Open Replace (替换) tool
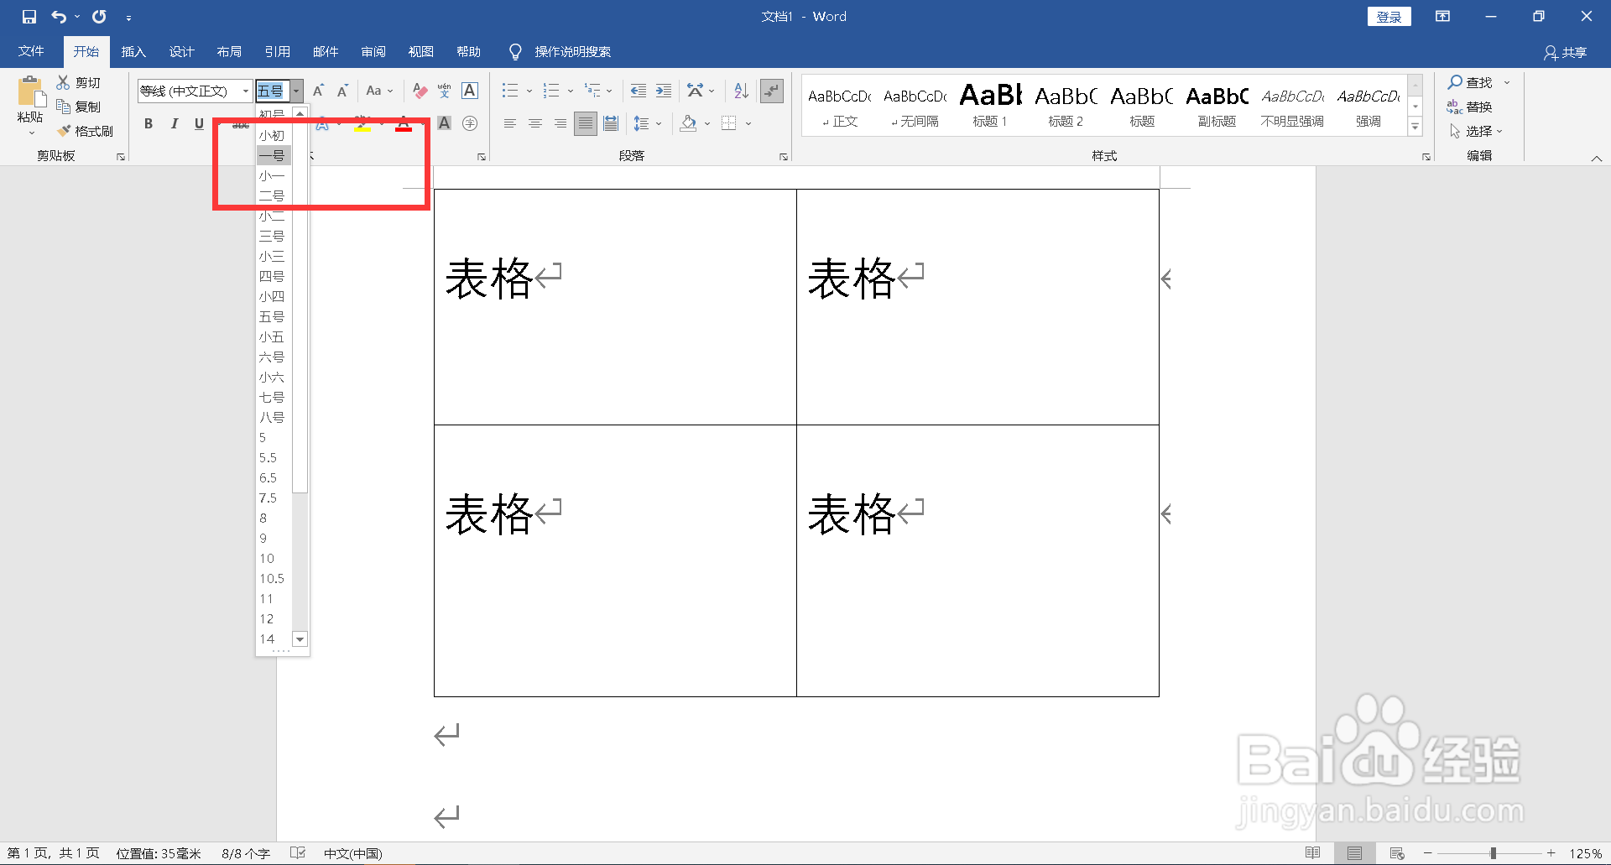 coord(1470,107)
